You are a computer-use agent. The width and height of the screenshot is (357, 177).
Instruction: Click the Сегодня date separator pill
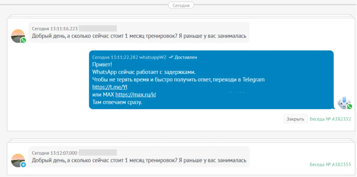181,5
